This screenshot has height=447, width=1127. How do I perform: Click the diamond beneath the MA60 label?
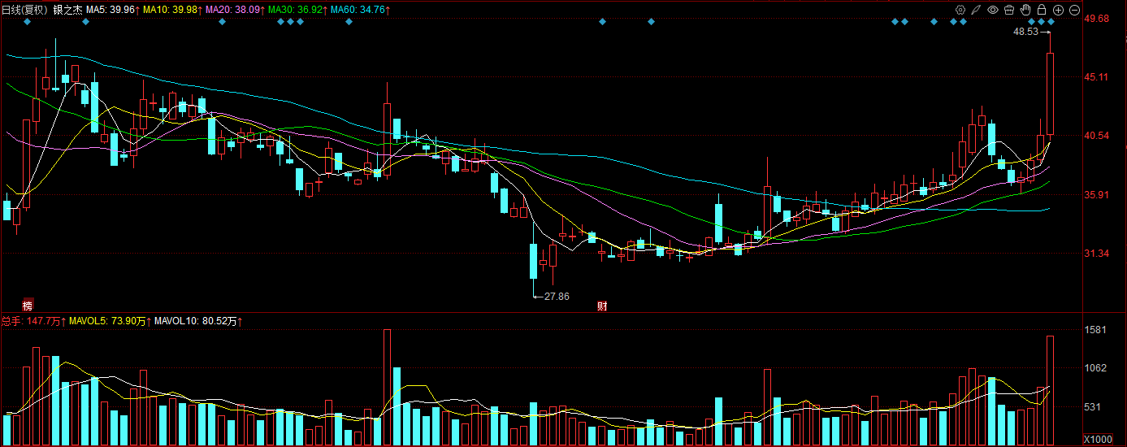pos(349,22)
